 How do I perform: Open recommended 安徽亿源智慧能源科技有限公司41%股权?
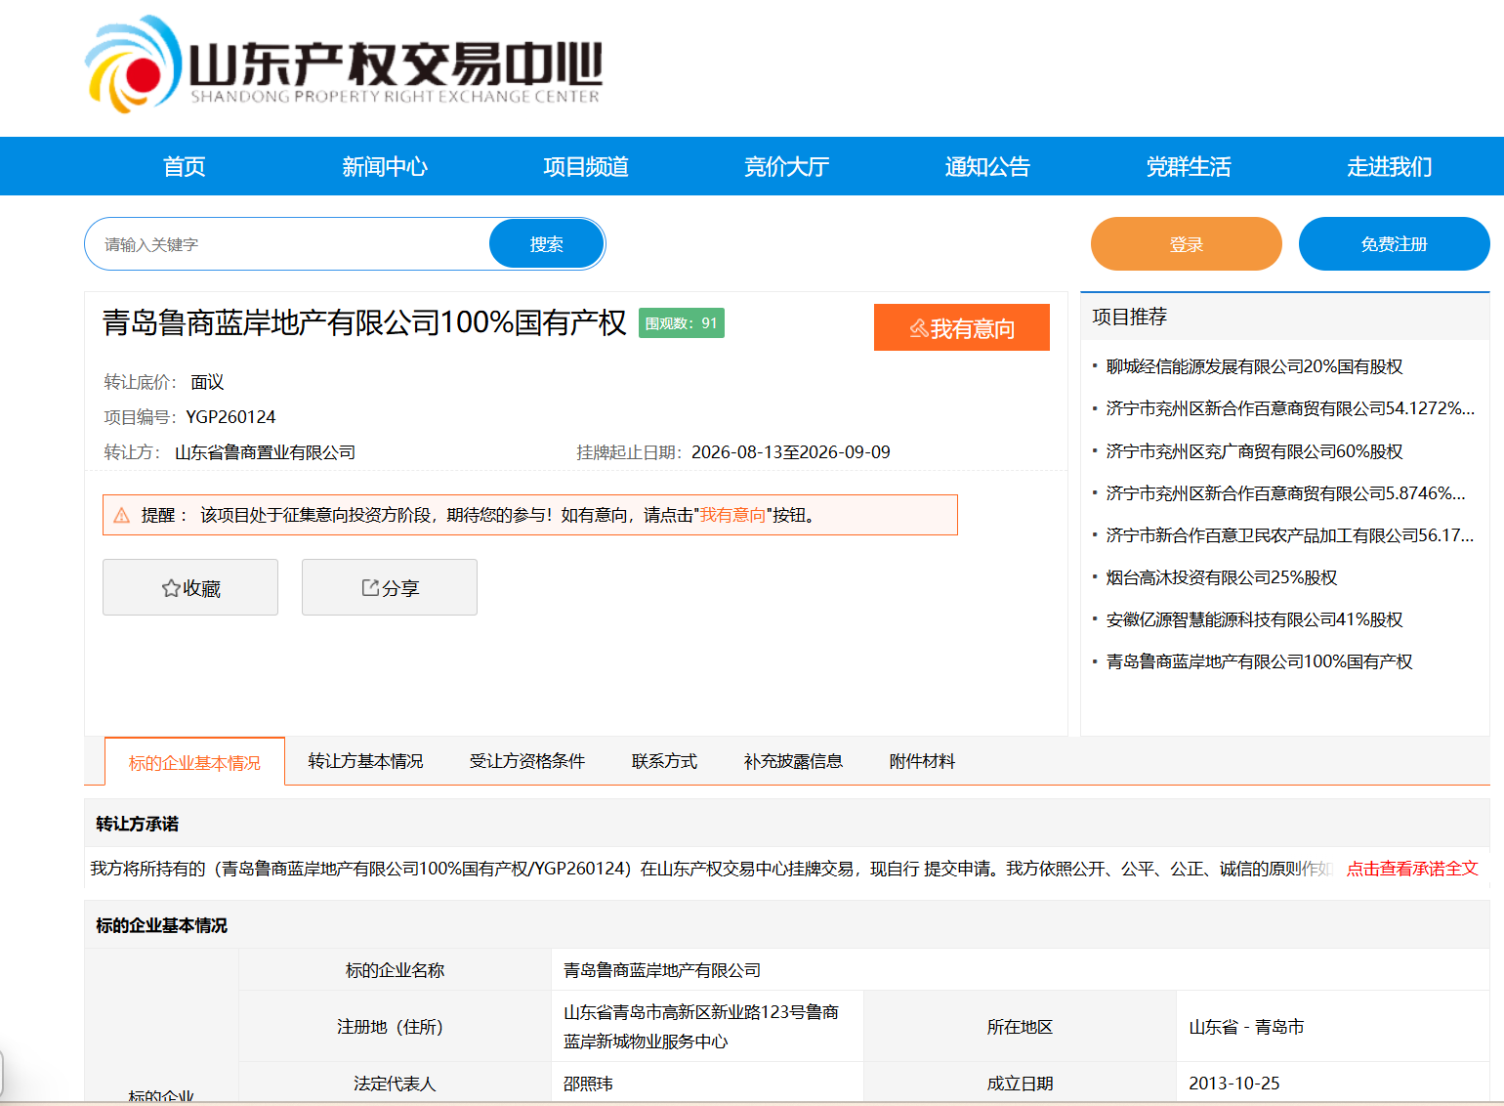click(1254, 619)
